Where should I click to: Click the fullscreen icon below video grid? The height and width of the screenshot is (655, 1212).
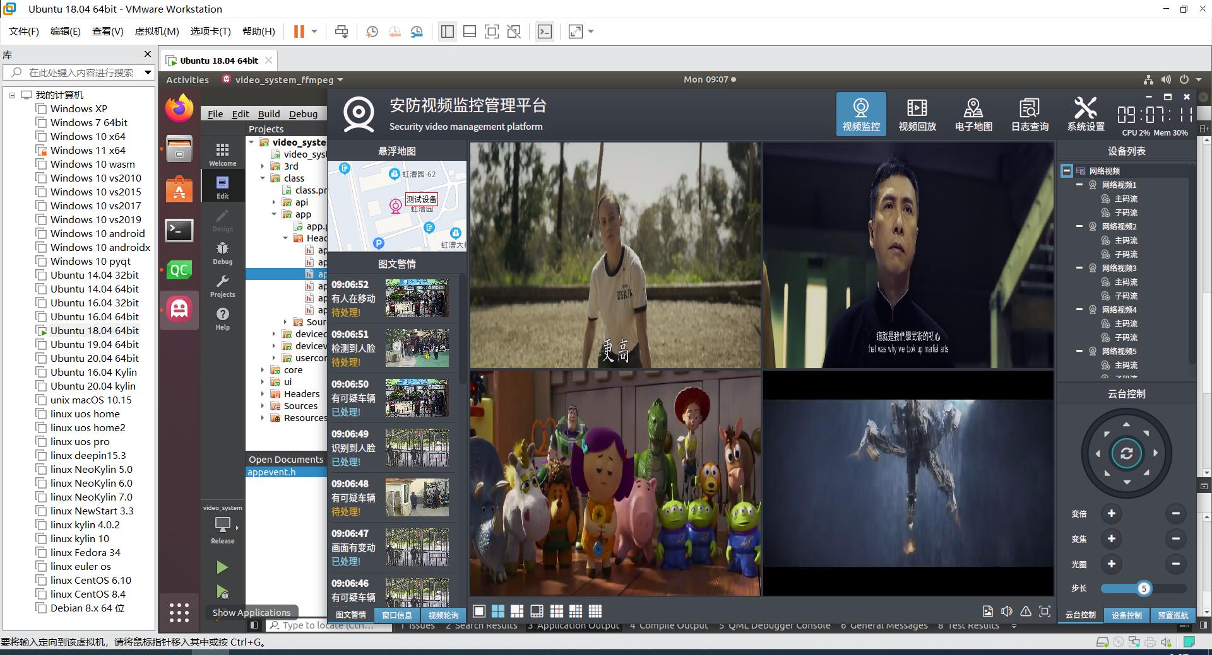(1045, 612)
